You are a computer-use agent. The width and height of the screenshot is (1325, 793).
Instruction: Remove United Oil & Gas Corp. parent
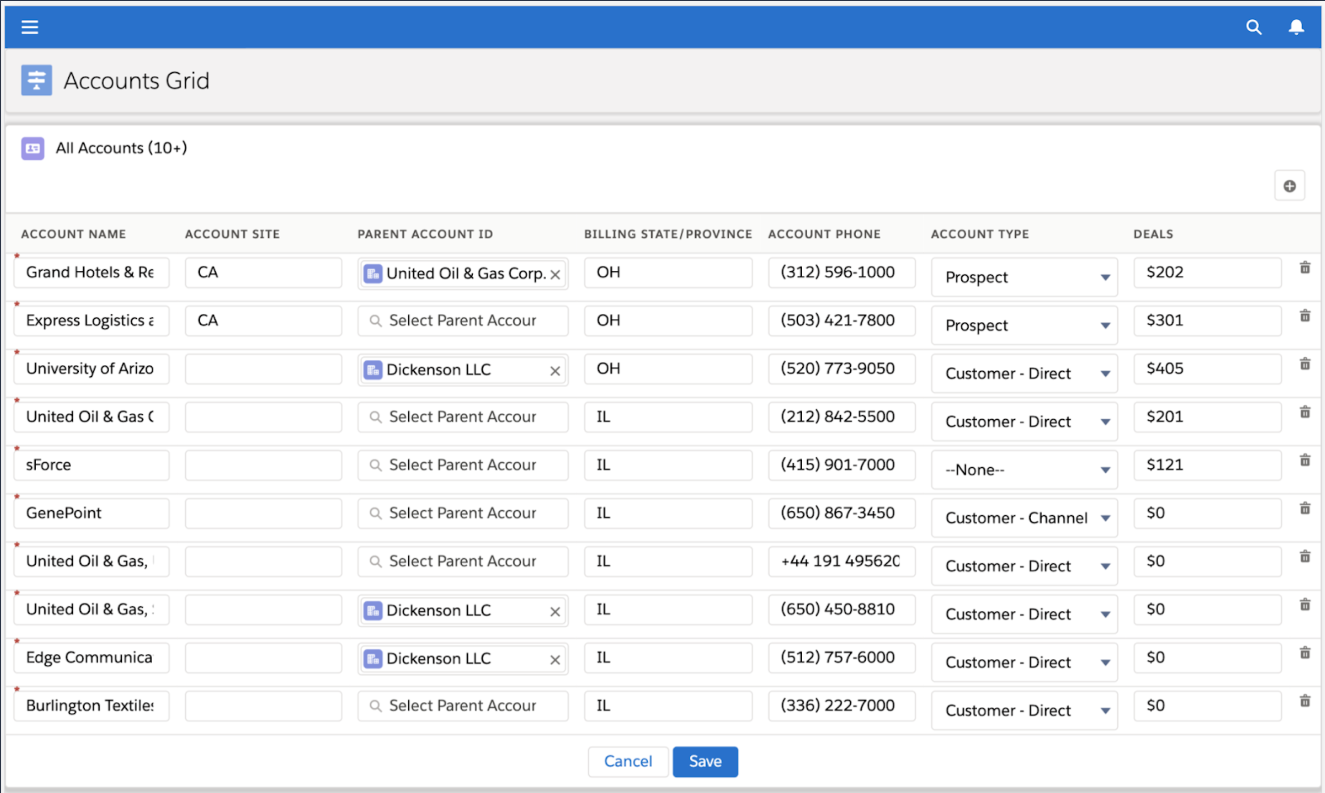click(554, 275)
